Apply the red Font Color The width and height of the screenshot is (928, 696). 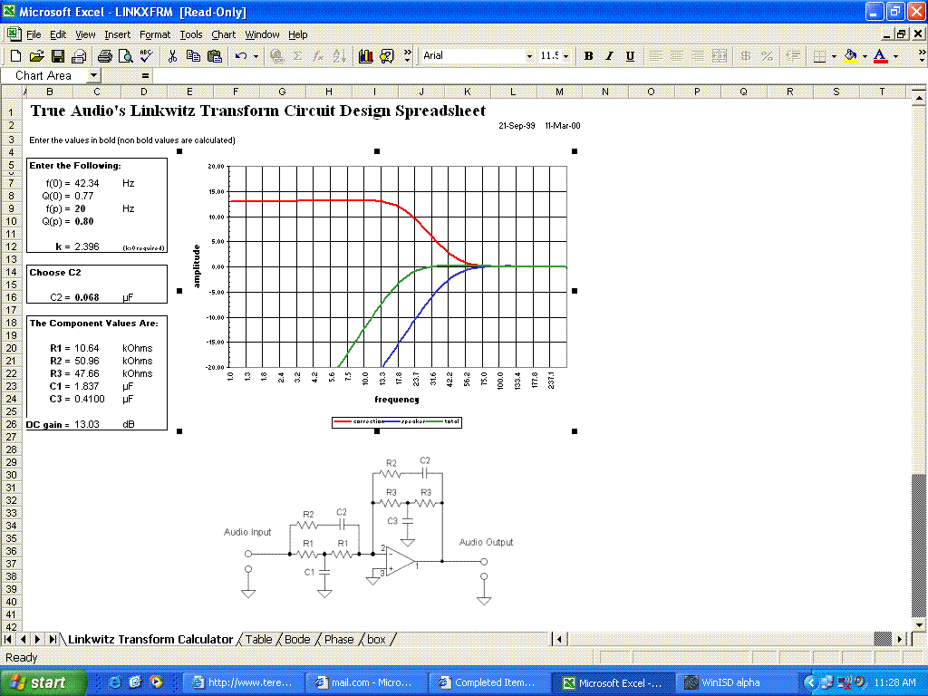(x=881, y=55)
